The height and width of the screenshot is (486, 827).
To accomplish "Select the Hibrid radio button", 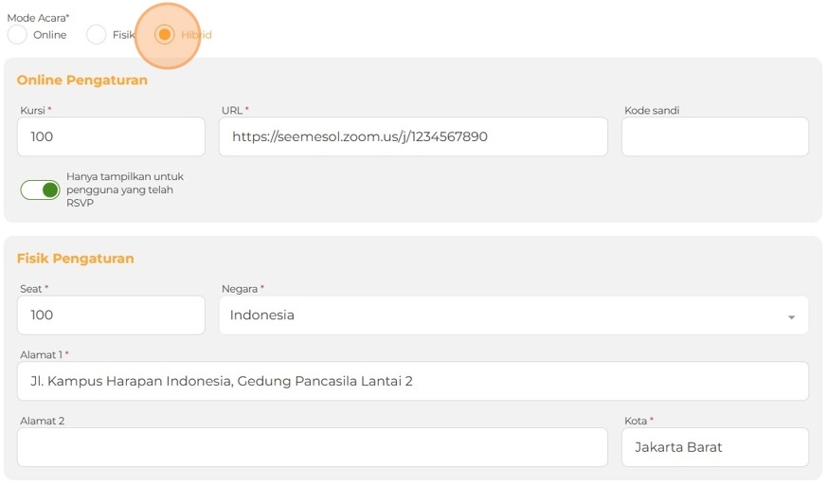I will [x=165, y=35].
